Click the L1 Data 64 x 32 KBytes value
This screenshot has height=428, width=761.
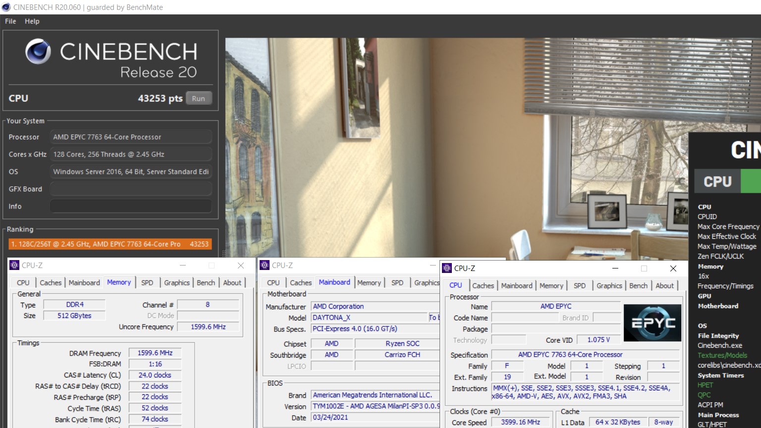click(x=618, y=422)
